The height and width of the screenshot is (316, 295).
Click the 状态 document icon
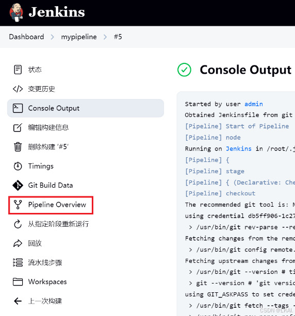[18, 70]
